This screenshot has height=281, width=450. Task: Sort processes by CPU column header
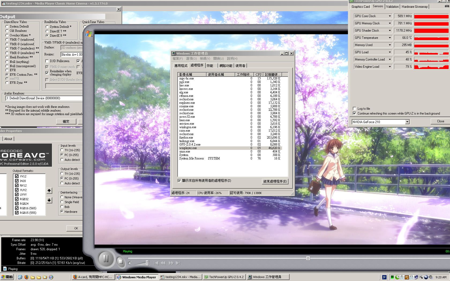tap(258, 75)
